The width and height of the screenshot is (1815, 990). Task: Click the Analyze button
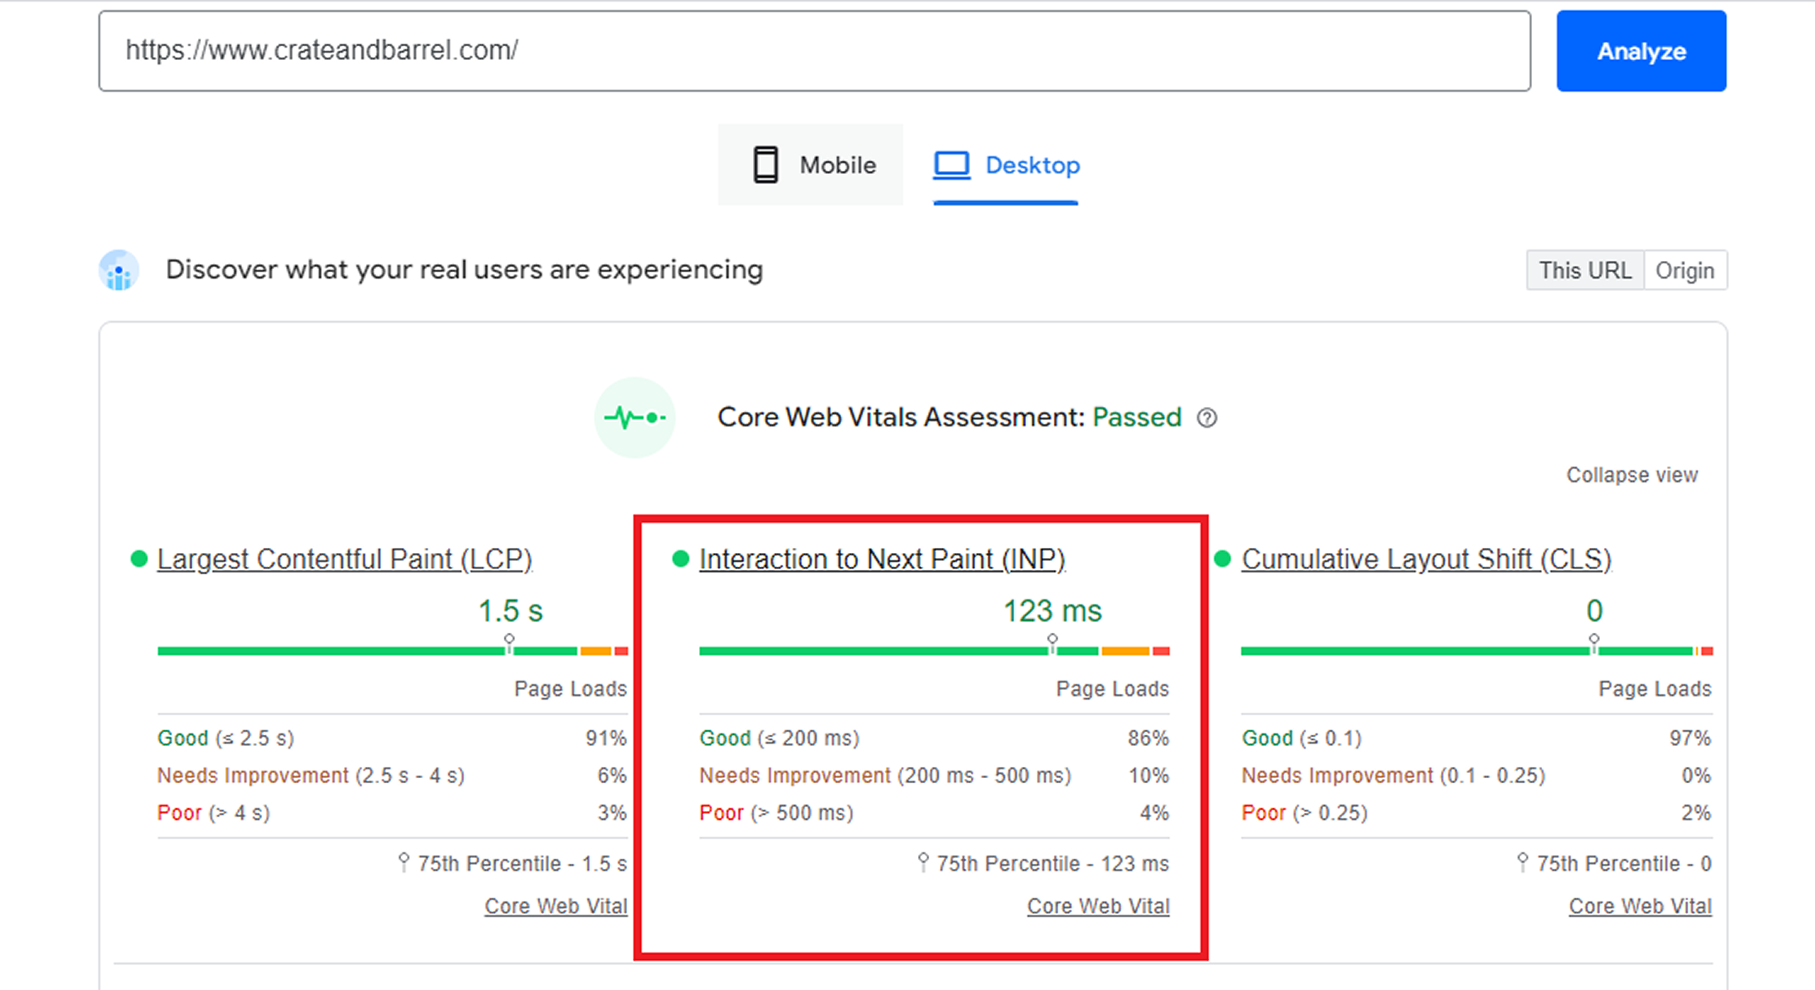[x=1641, y=51]
